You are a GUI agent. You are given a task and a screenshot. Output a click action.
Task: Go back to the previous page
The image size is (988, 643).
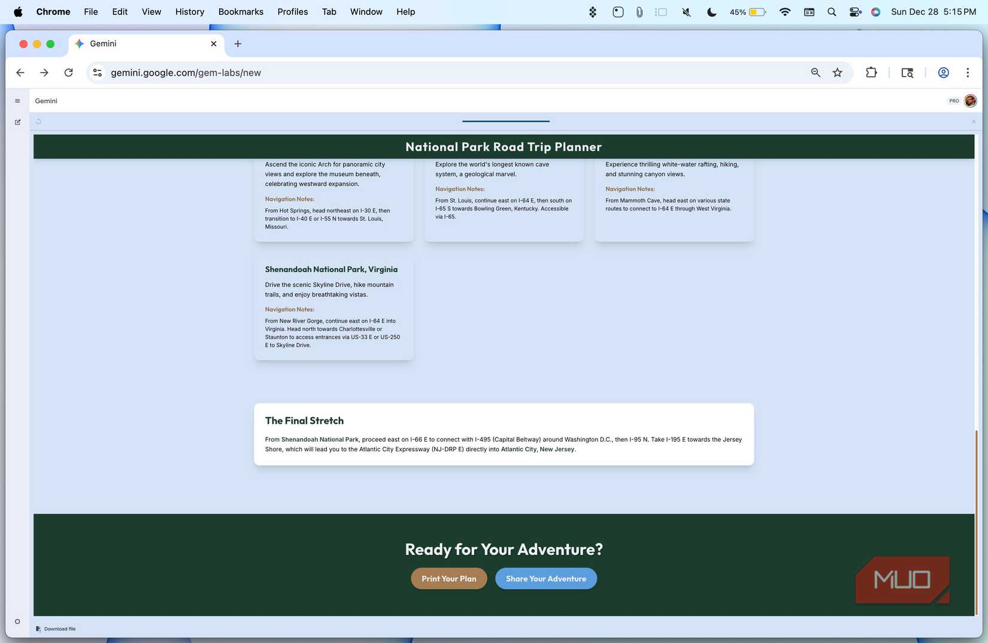point(20,73)
